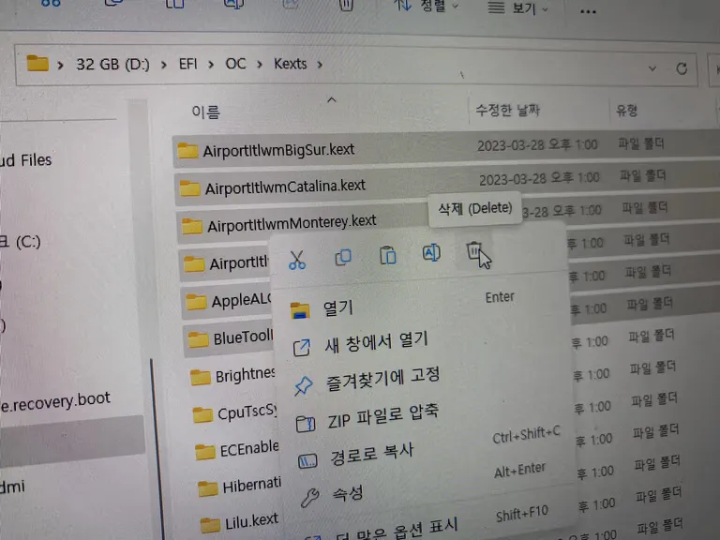
Task: Click folder icon of Lilu.kext
Action: (210, 524)
